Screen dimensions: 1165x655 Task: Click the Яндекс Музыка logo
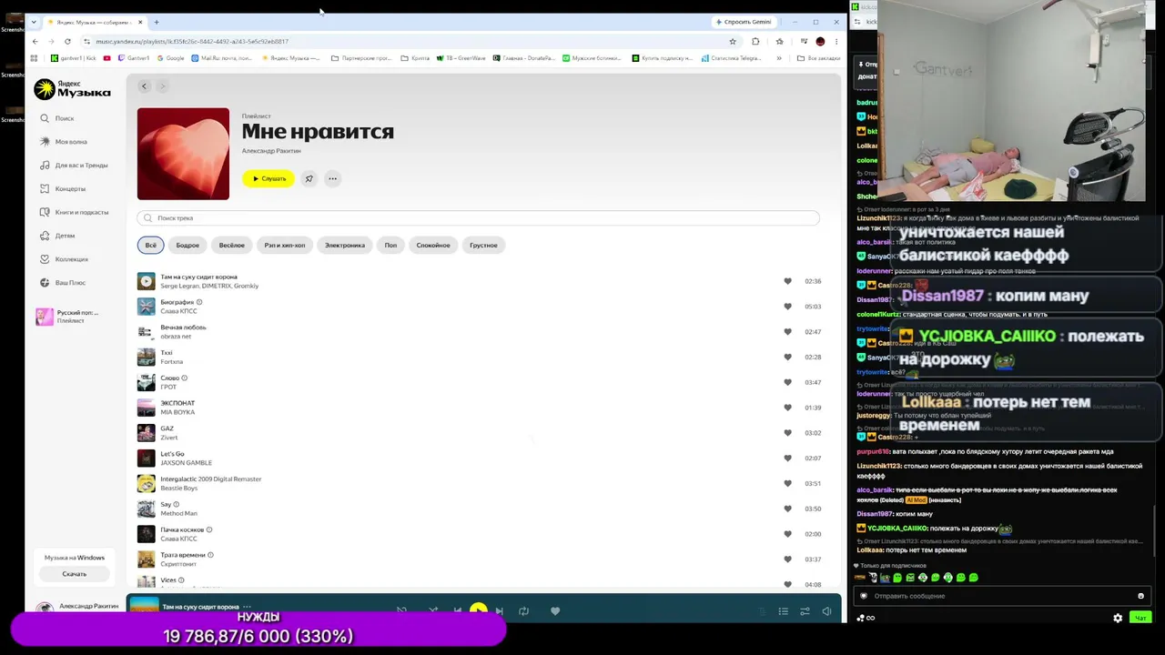[72, 89]
